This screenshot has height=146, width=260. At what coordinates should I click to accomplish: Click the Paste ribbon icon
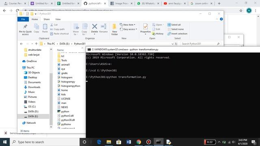point(45,27)
